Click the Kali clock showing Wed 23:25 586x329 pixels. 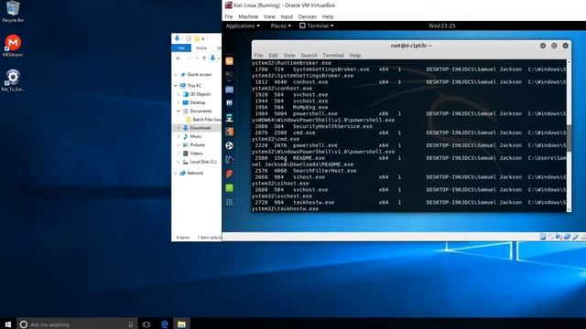point(441,26)
